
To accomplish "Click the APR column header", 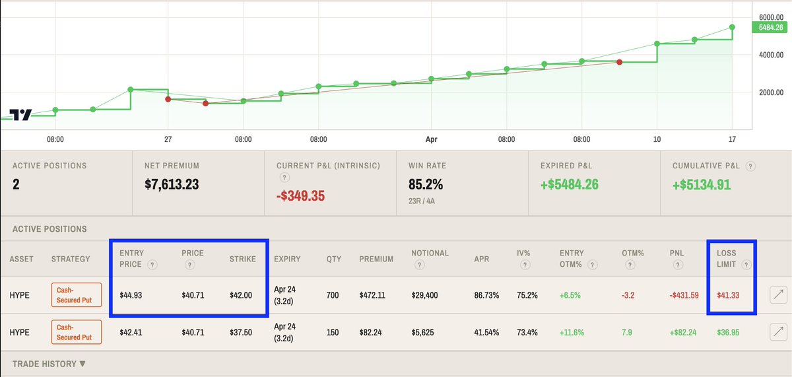I will click(x=482, y=259).
